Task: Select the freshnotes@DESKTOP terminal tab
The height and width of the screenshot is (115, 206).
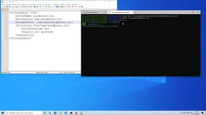Action: click(120, 12)
